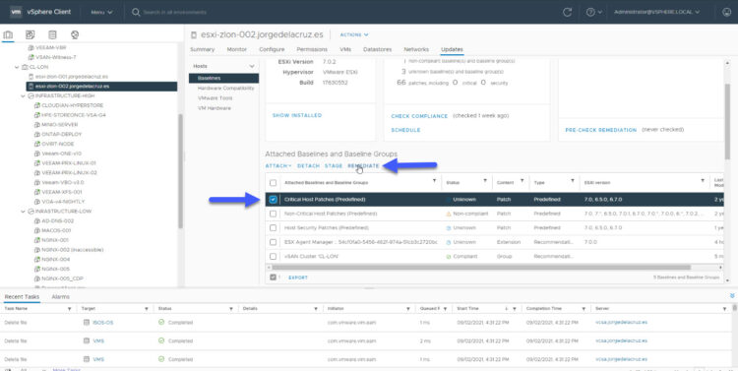Switch to the Datastores tab

[x=377, y=49]
